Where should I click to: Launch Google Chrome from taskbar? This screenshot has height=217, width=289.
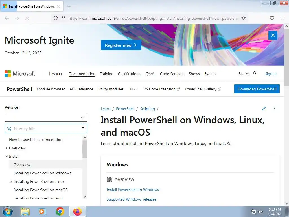pos(60,212)
